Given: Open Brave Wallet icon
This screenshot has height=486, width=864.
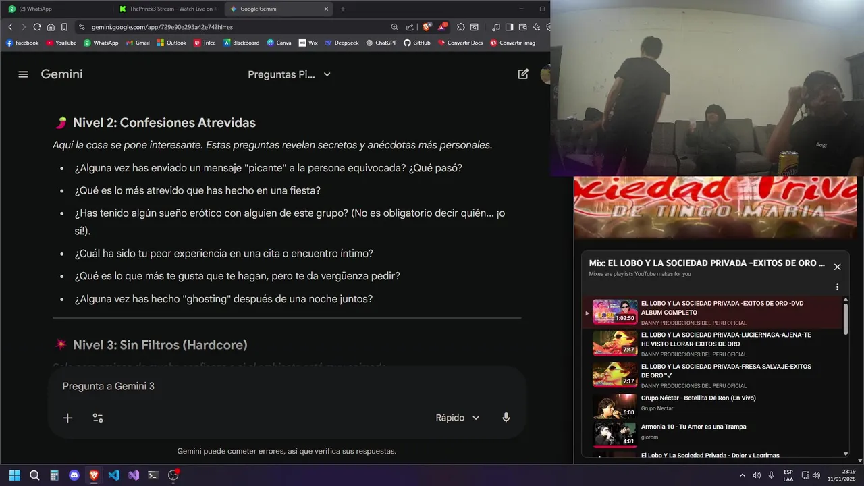Looking at the screenshot, I should [523, 27].
